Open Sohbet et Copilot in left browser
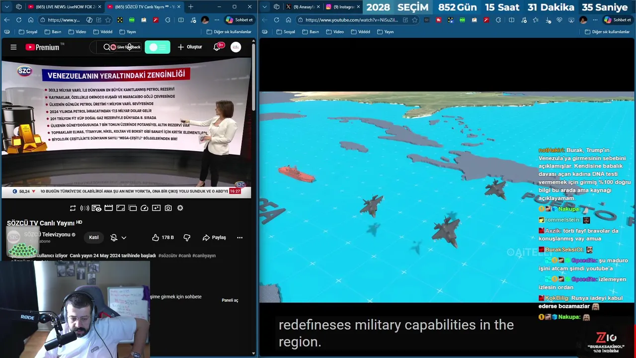Image resolution: width=636 pixels, height=358 pixels. pyautogui.click(x=240, y=20)
